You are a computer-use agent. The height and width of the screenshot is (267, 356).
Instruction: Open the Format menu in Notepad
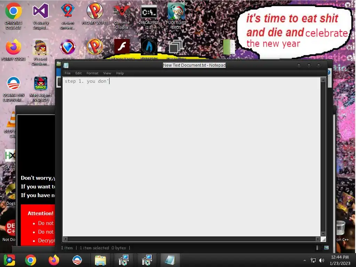point(92,73)
